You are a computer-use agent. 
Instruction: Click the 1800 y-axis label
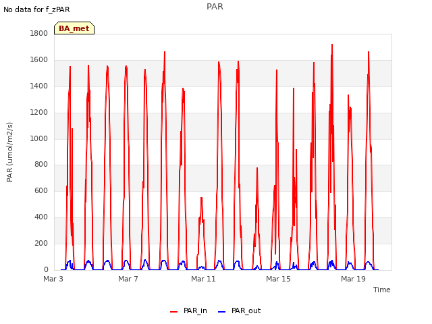click(x=39, y=33)
